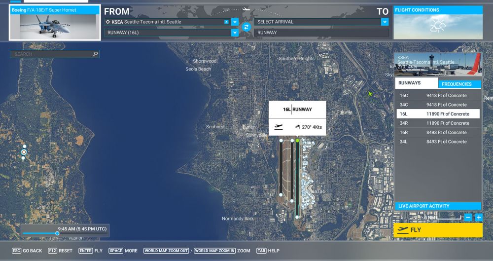493x261 pixels.
Task: Select runway 16C 9418 Ft of Concrete
Action: 438,95
